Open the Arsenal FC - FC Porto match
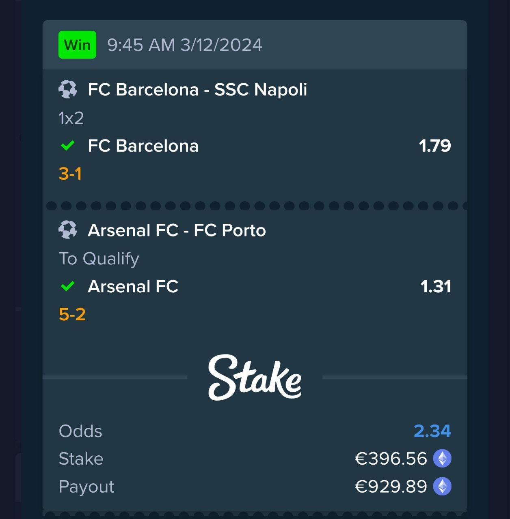This screenshot has width=510, height=519. (177, 230)
